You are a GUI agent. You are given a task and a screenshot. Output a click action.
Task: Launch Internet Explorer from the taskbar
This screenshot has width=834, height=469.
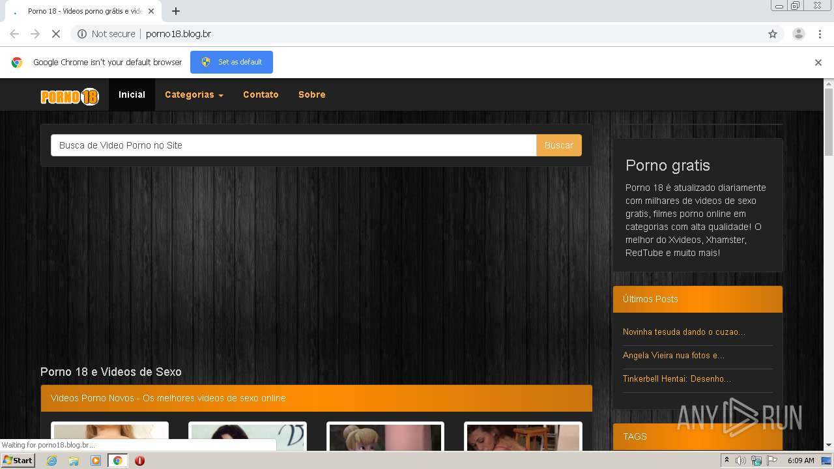(x=52, y=461)
